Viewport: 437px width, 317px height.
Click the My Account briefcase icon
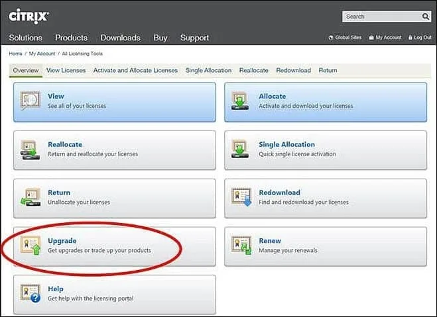[371, 37]
